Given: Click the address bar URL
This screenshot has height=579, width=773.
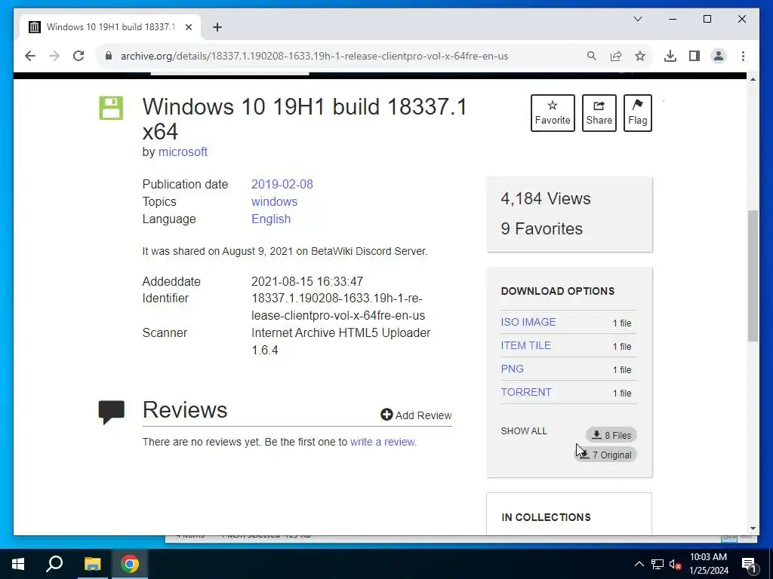Looking at the screenshot, I should (314, 56).
